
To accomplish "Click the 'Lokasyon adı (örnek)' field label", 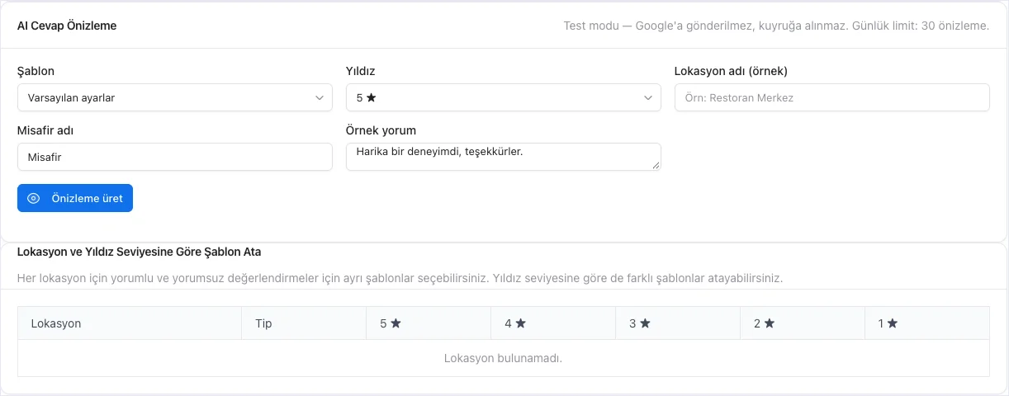I will click(x=732, y=71).
